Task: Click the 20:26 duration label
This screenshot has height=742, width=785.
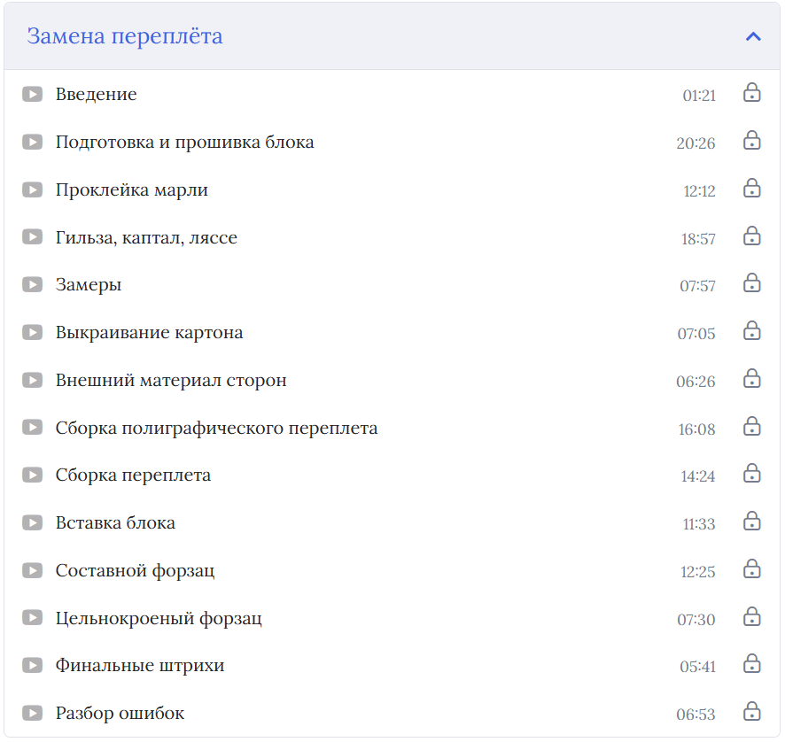Action: [x=696, y=143]
